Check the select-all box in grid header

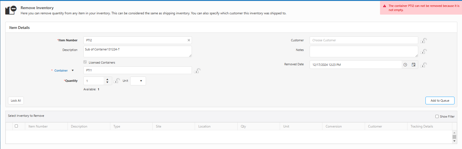(16, 126)
